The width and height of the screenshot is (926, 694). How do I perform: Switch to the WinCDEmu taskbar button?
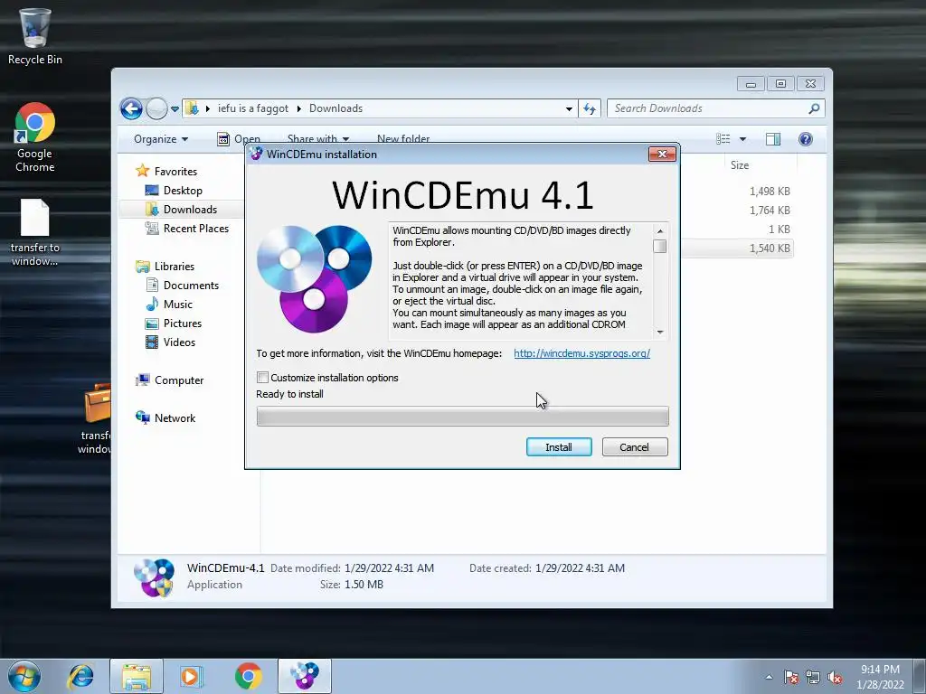[304, 676]
